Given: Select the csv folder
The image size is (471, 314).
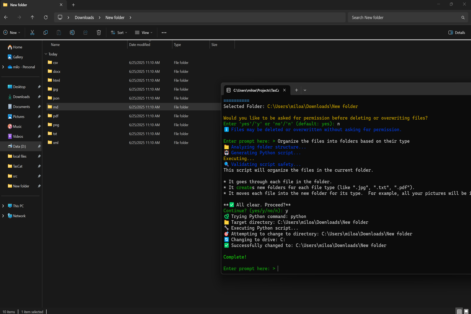Looking at the screenshot, I should pos(55,63).
